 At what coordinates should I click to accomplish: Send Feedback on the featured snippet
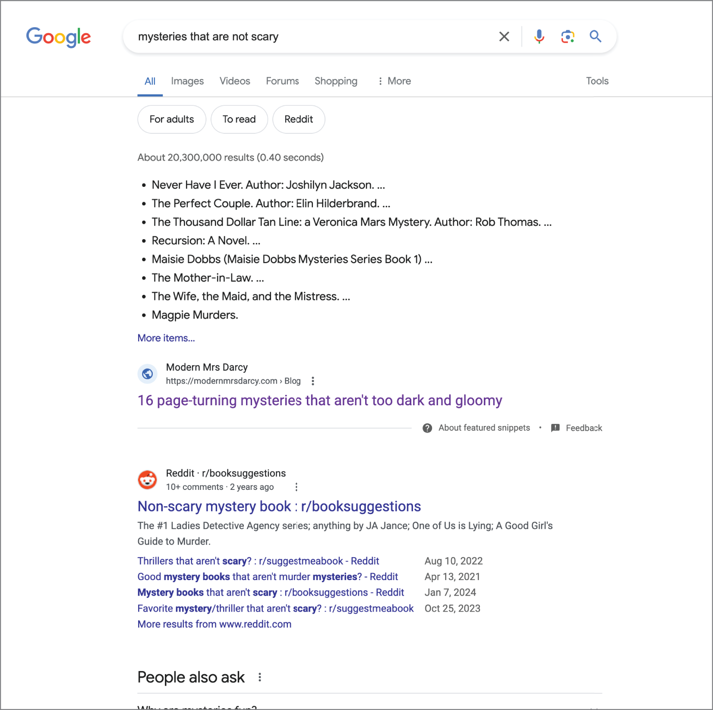pyautogui.click(x=584, y=428)
